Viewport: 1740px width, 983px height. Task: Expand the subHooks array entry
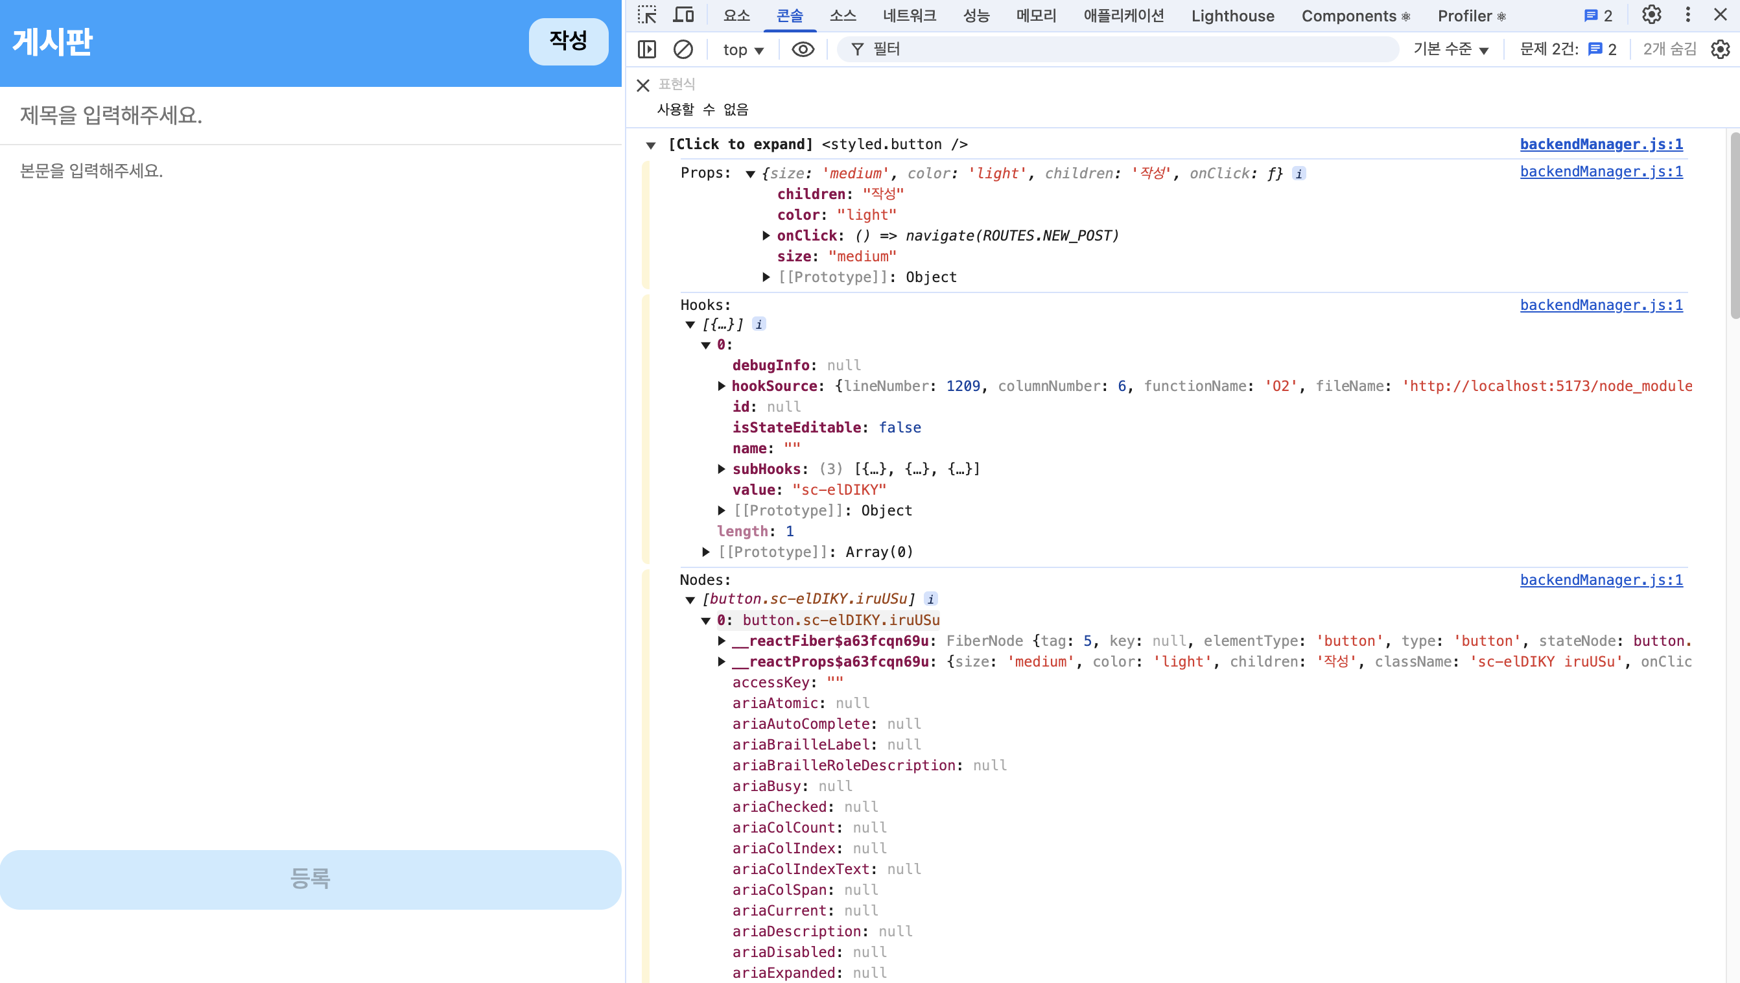pos(722,469)
